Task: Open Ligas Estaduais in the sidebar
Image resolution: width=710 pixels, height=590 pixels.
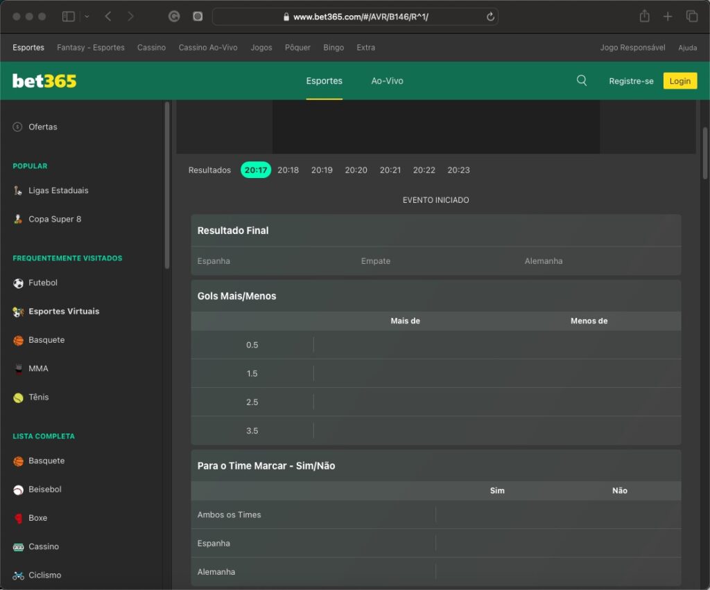Action: [58, 190]
